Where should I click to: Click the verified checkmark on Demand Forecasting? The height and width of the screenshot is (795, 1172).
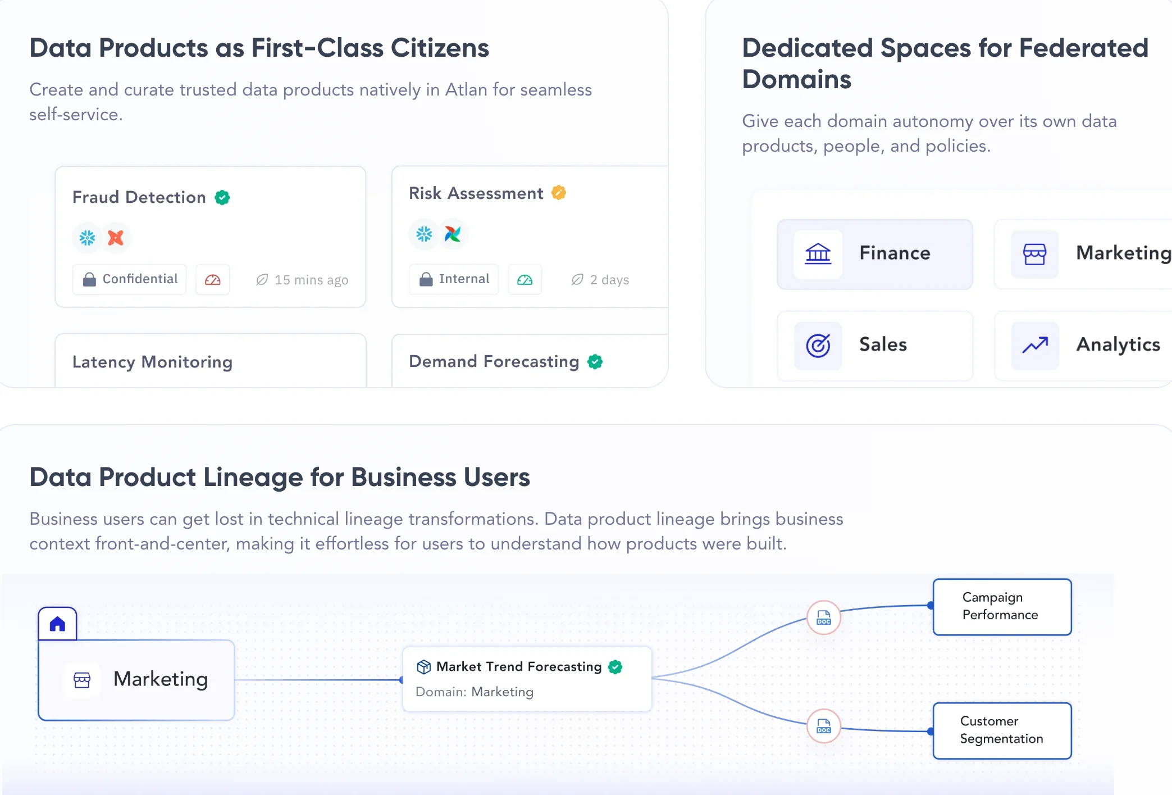click(596, 361)
